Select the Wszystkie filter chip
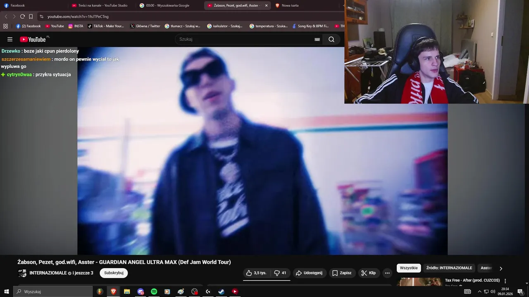 pyautogui.click(x=409, y=268)
